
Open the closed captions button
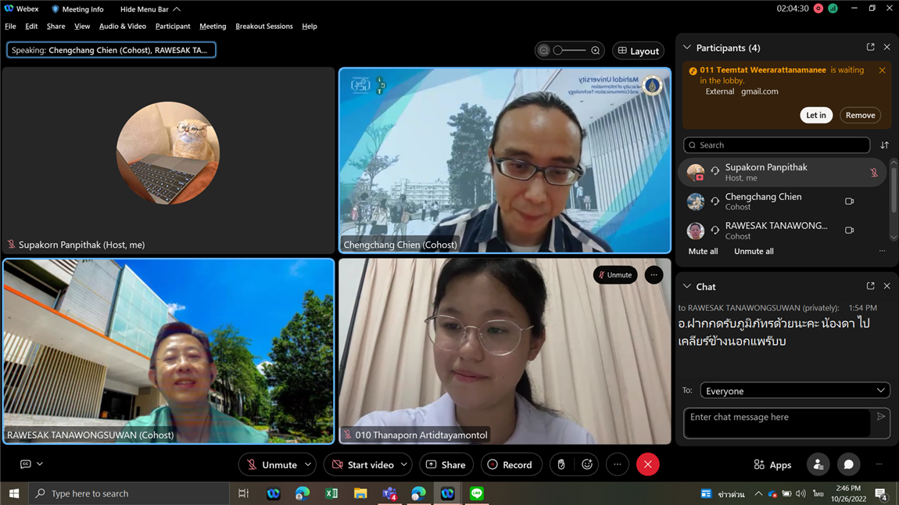(x=26, y=464)
